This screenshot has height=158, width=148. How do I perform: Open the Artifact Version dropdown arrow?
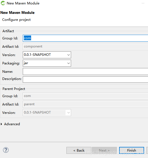point(69,55)
